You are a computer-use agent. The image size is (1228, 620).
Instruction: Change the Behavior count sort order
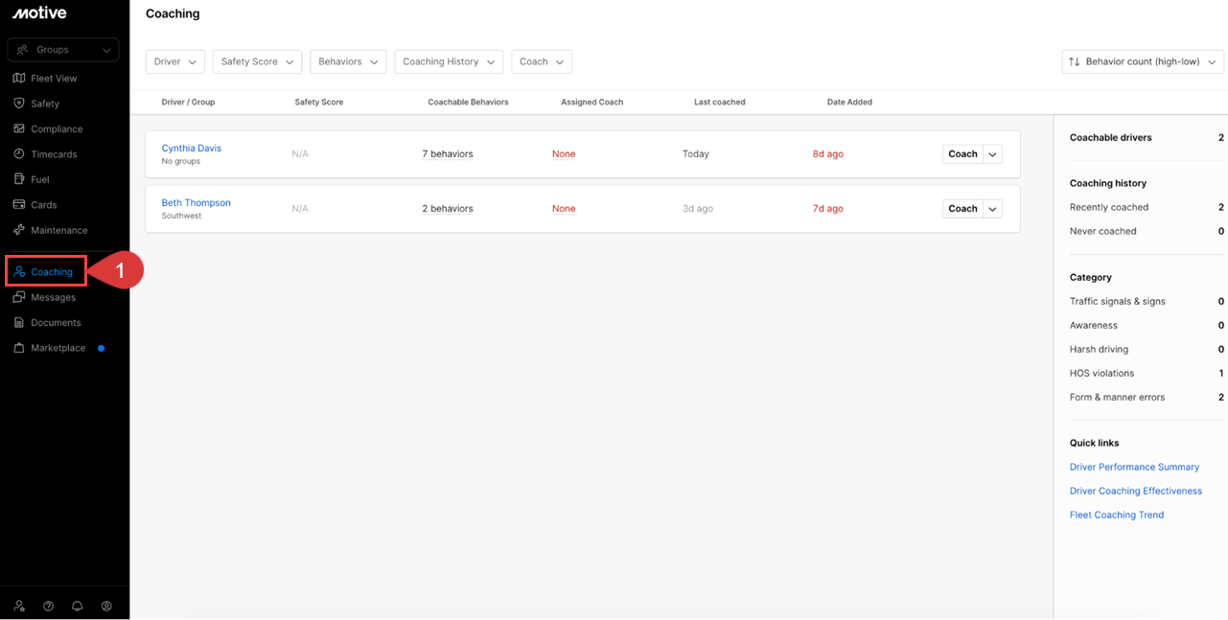[1143, 62]
